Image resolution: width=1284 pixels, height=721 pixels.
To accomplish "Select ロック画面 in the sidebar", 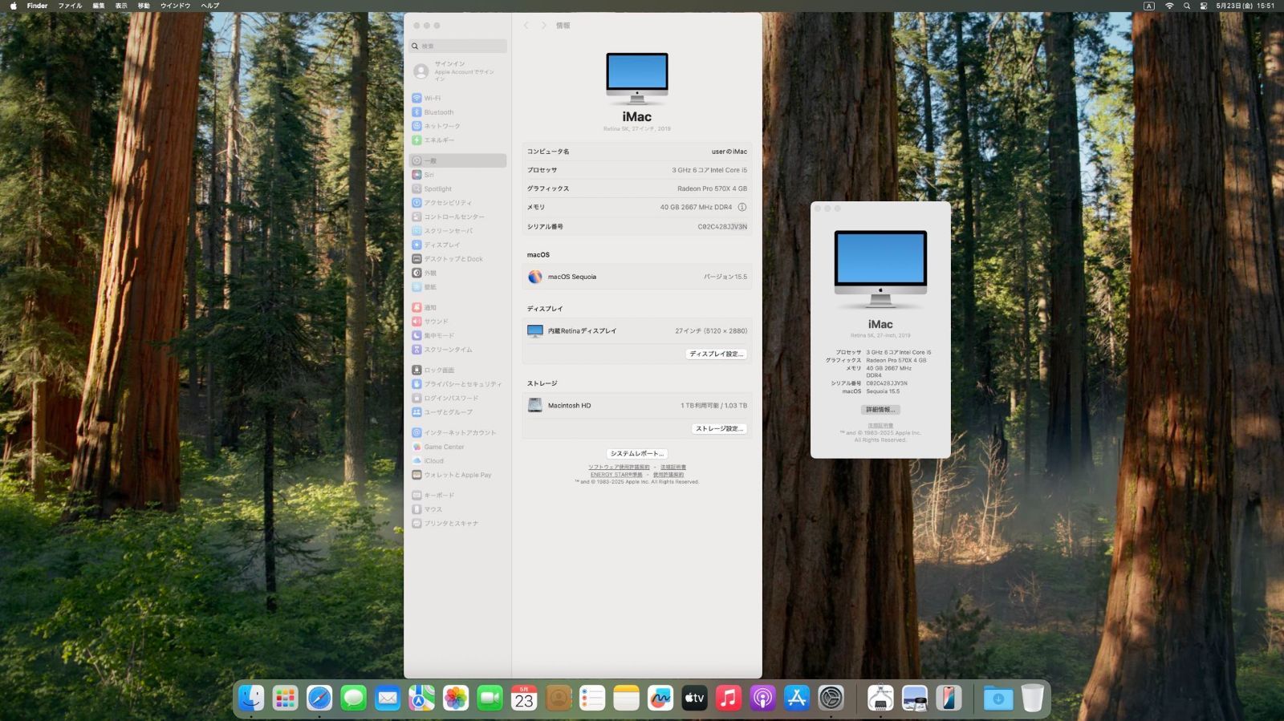I will pyautogui.click(x=457, y=370).
